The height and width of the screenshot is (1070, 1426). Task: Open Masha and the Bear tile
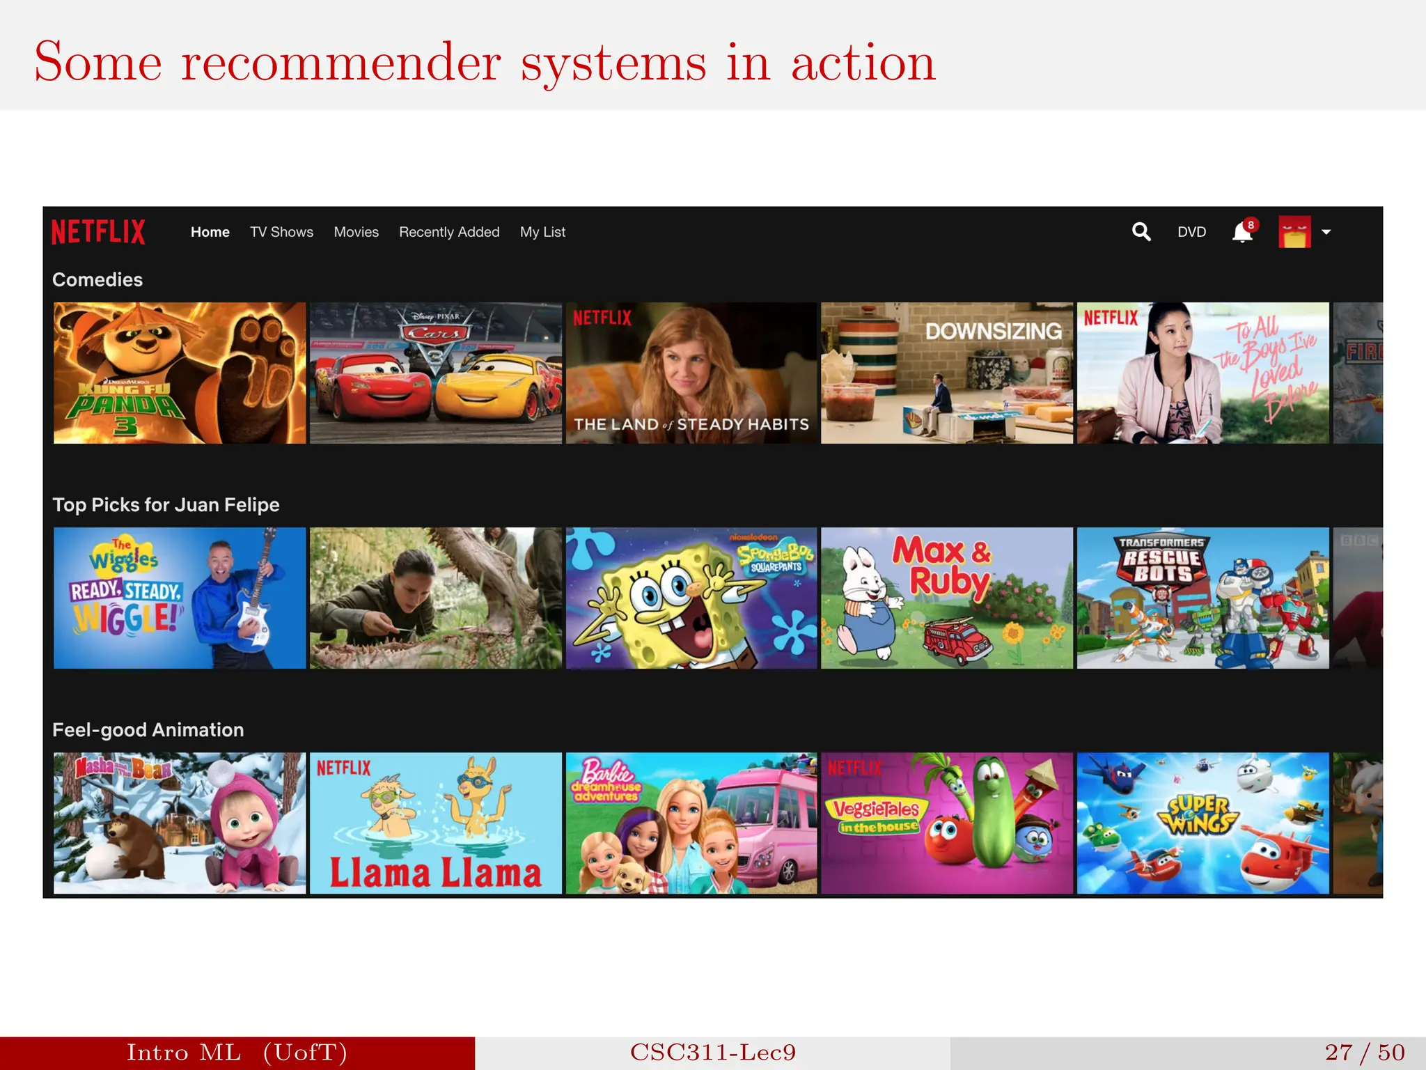pos(180,823)
